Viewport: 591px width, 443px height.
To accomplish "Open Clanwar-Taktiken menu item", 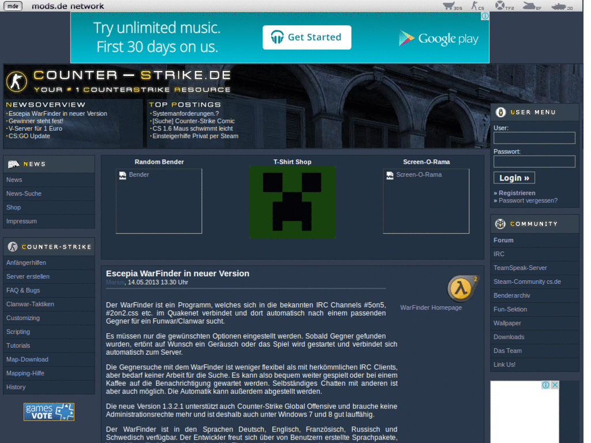I will (49, 305).
